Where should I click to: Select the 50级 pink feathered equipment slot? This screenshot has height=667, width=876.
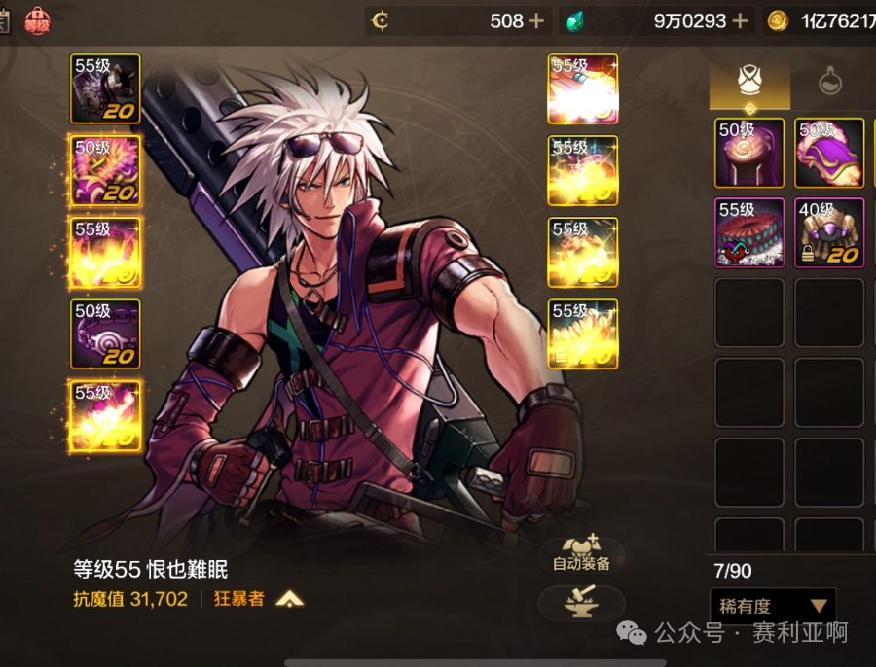pyautogui.click(x=105, y=170)
